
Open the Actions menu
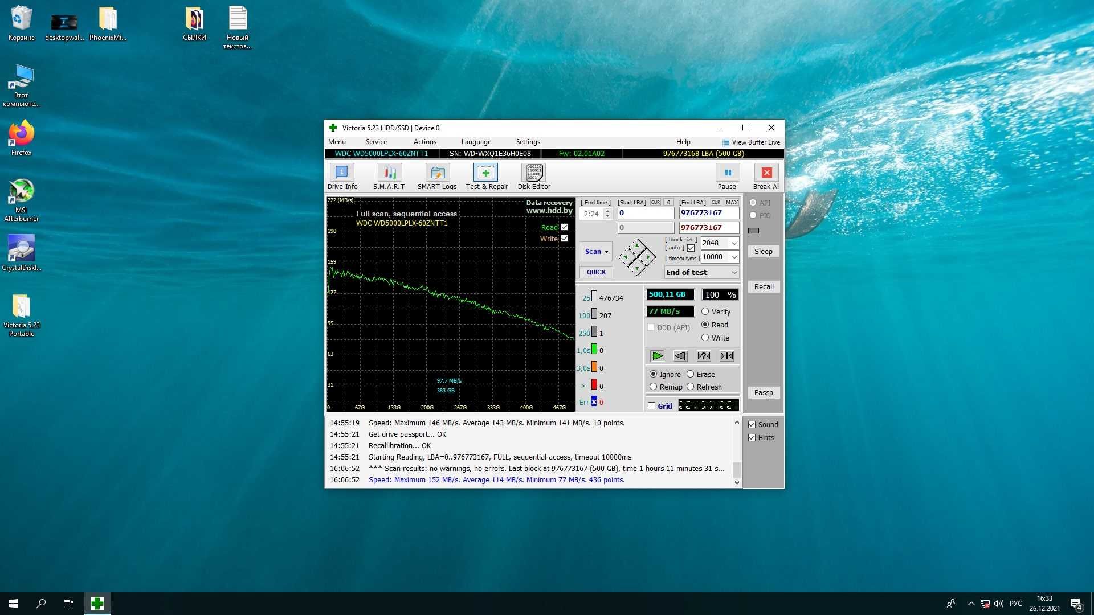425,142
